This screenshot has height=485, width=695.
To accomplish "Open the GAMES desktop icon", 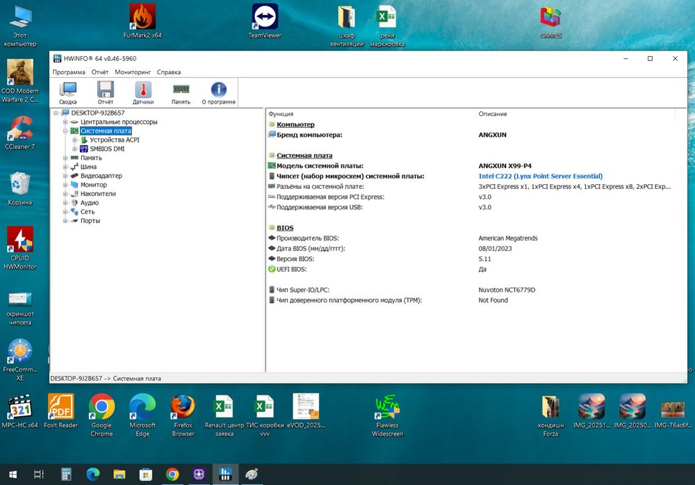I will pos(551,22).
